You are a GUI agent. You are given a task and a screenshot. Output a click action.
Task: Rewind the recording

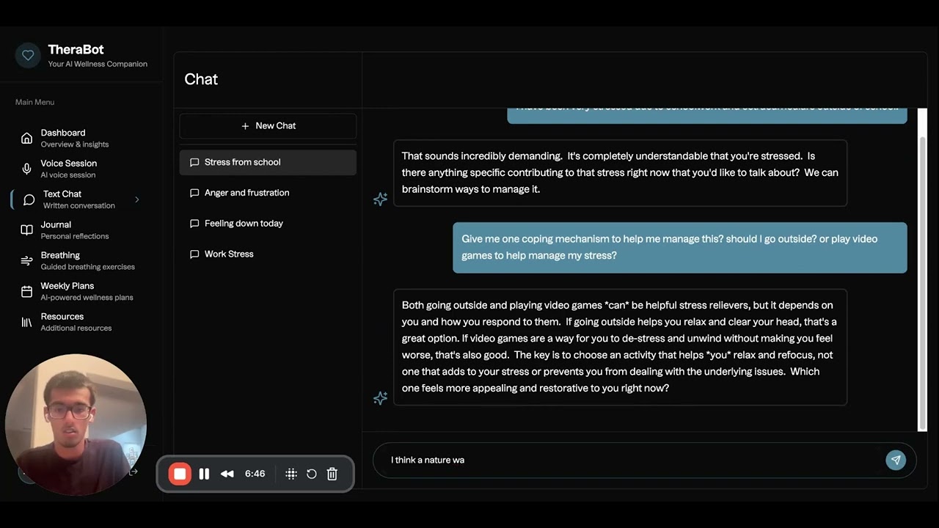(x=227, y=474)
